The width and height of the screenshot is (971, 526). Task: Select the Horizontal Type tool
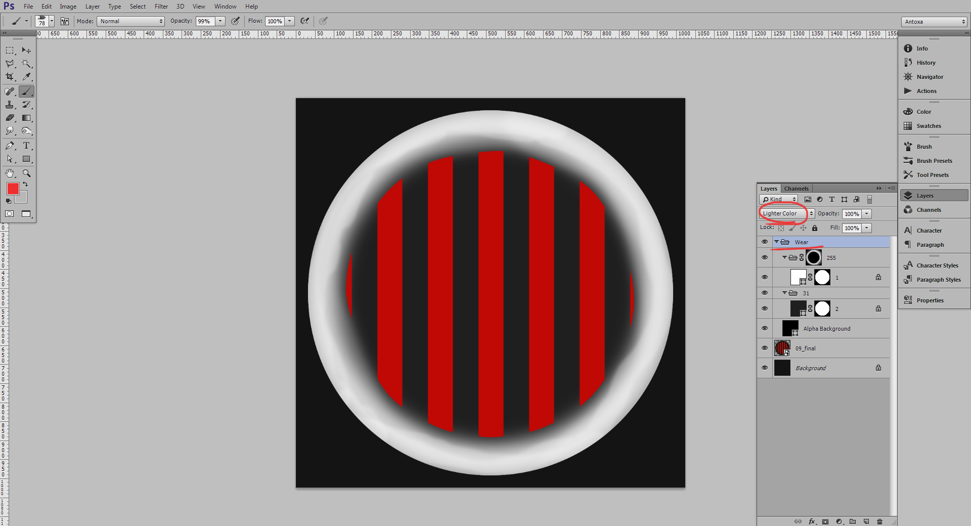pyautogui.click(x=26, y=146)
